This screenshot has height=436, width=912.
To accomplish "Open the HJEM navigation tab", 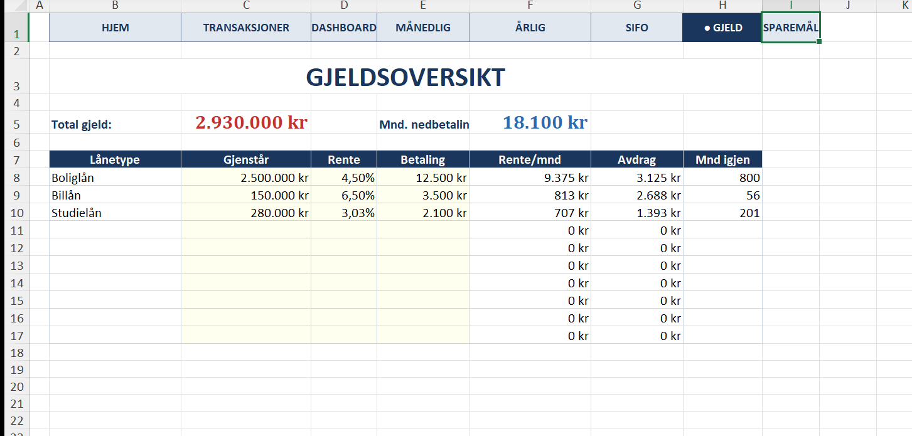I will click(x=115, y=28).
